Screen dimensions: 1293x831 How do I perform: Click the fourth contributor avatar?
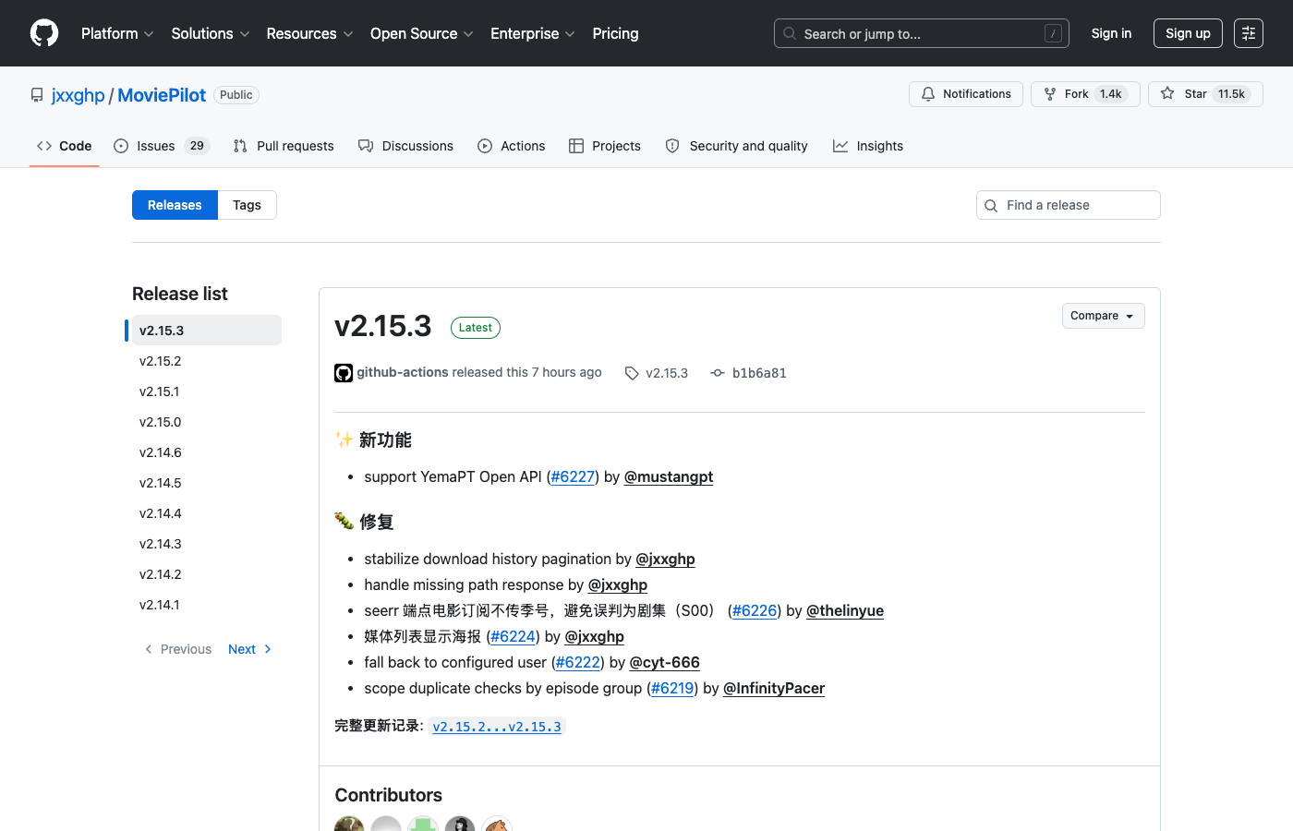click(460, 824)
